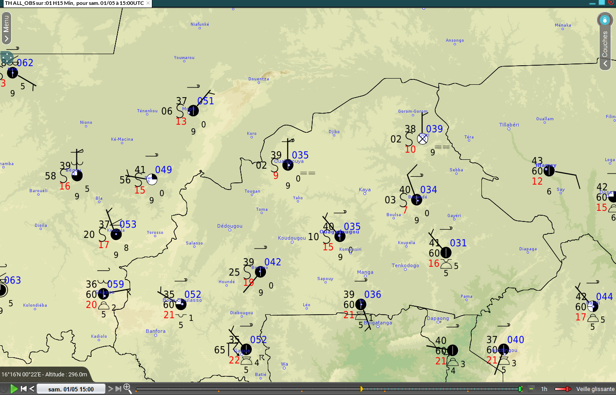Click the Ouahigouya station circle
616x395 pixels.
pyautogui.click(x=288, y=165)
